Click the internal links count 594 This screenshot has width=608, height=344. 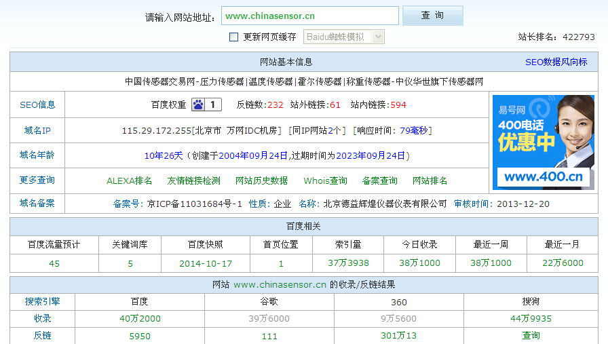tap(398, 105)
